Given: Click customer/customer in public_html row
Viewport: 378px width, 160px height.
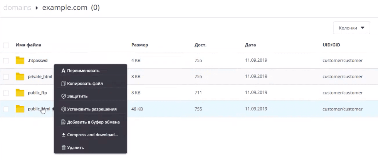Looking at the screenshot, I should point(343,109).
